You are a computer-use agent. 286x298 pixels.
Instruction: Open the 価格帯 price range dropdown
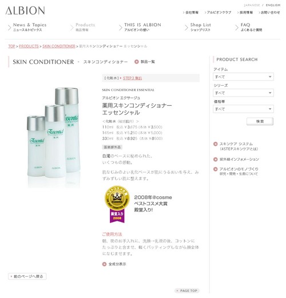(243, 109)
